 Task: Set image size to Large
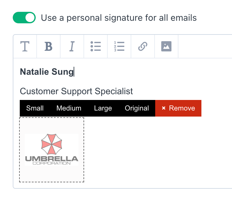coord(103,108)
